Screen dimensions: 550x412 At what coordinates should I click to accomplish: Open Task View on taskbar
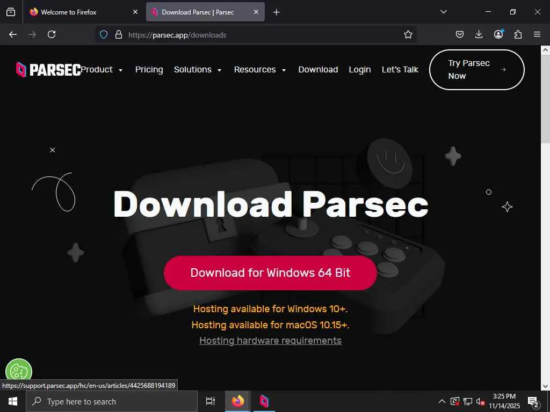pos(211,401)
